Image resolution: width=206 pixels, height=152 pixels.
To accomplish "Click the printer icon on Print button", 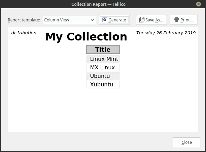I will click(x=176, y=20).
